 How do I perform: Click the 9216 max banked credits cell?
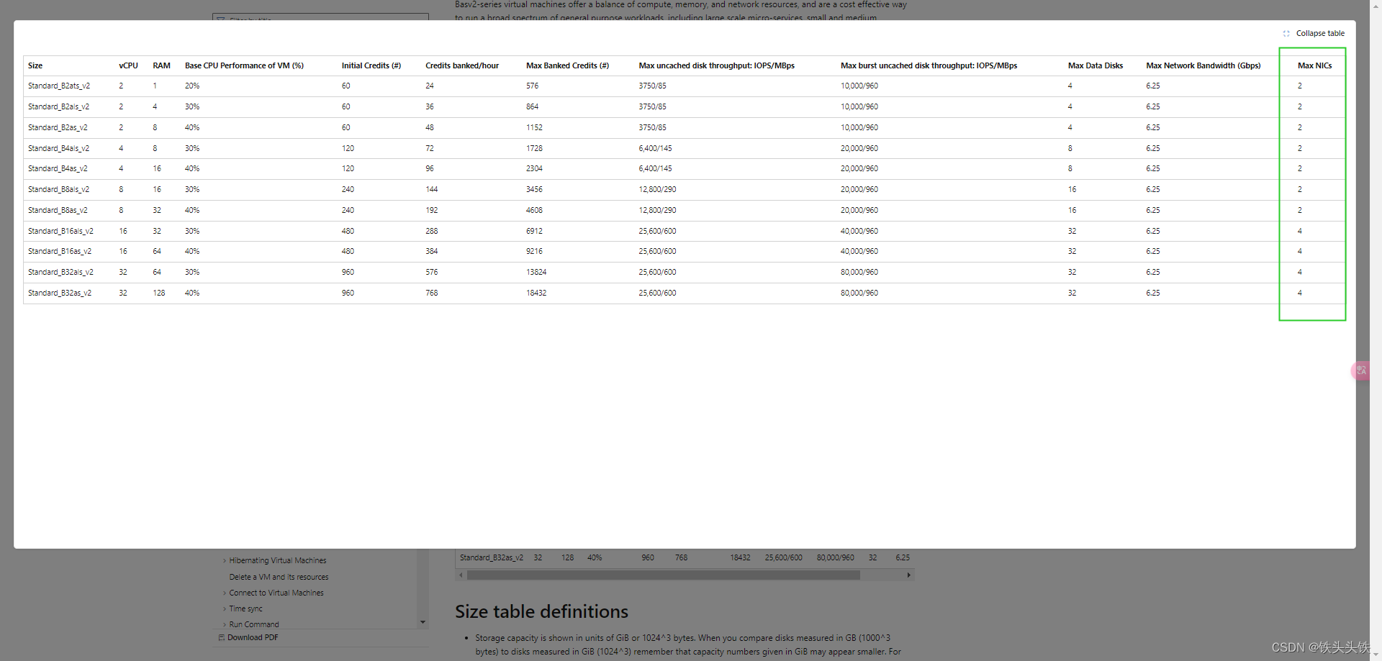[x=534, y=251]
